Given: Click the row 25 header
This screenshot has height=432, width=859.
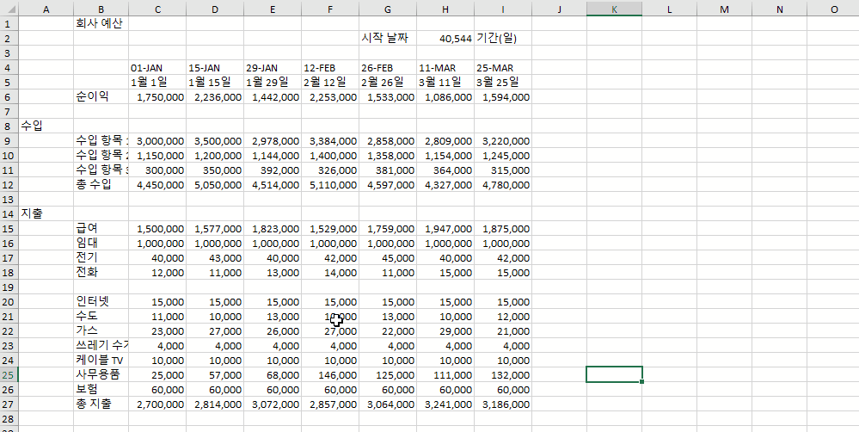Looking at the screenshot, I should 9,375.
